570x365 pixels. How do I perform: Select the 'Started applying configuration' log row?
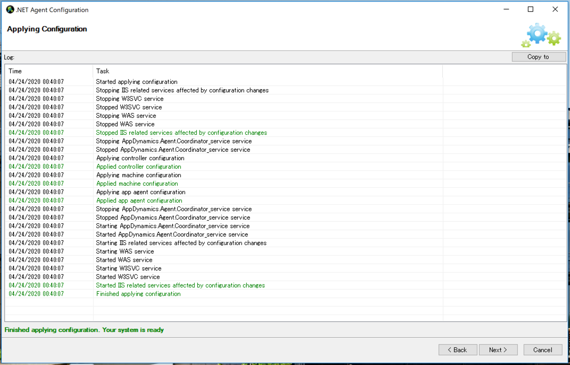137,82
